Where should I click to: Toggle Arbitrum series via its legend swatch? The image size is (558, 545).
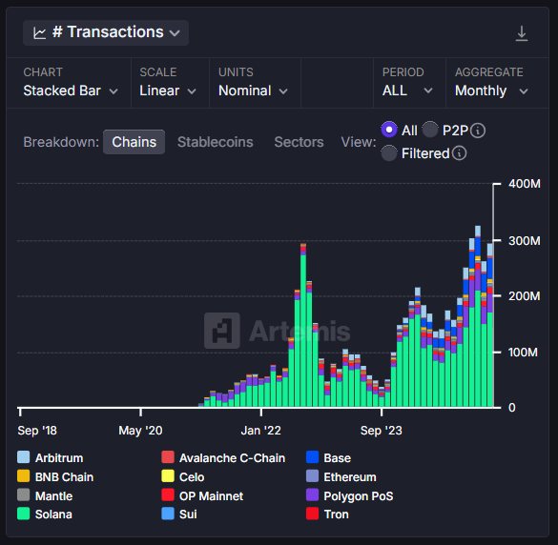24,457
